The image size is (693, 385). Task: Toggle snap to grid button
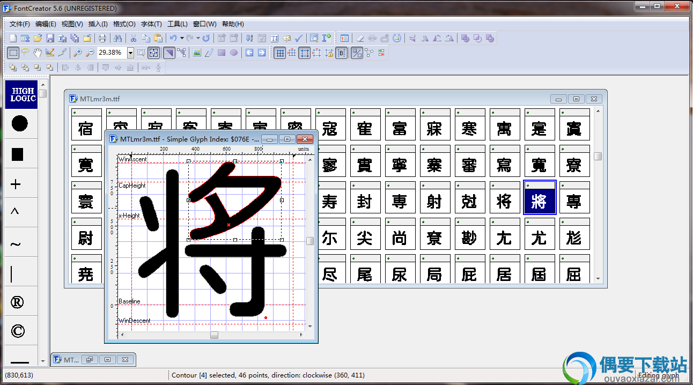click(x=292, y=53)
